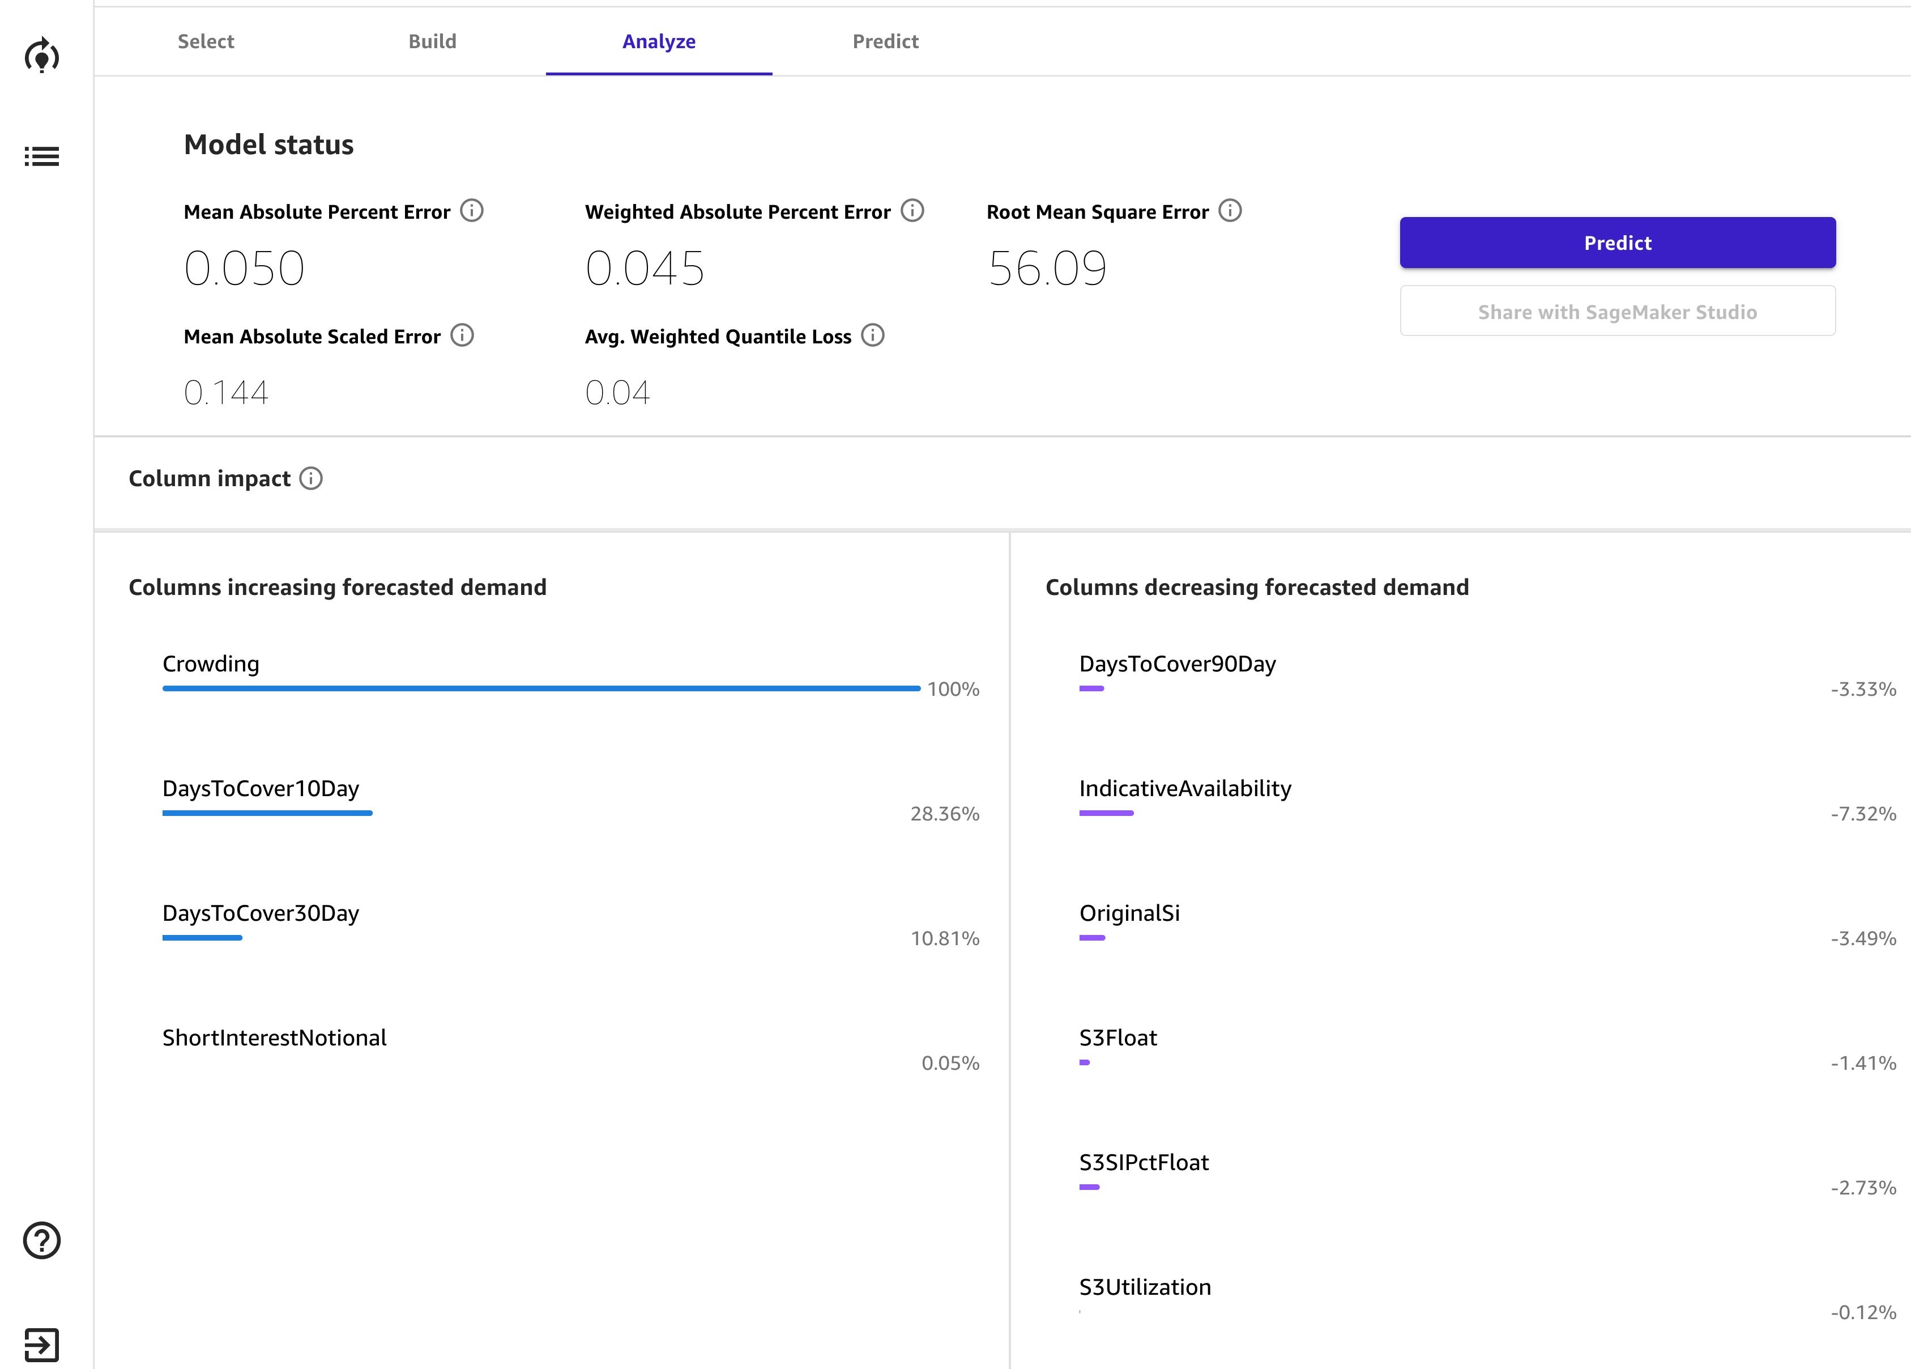Click the 0.04 quantile loss value
Image resolution: width=1911 pixels, height=1369 pixels.
coord(617,393)
